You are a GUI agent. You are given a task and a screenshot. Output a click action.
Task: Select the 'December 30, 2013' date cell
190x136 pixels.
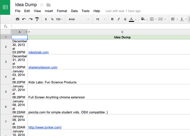click(x=20, y=47)
